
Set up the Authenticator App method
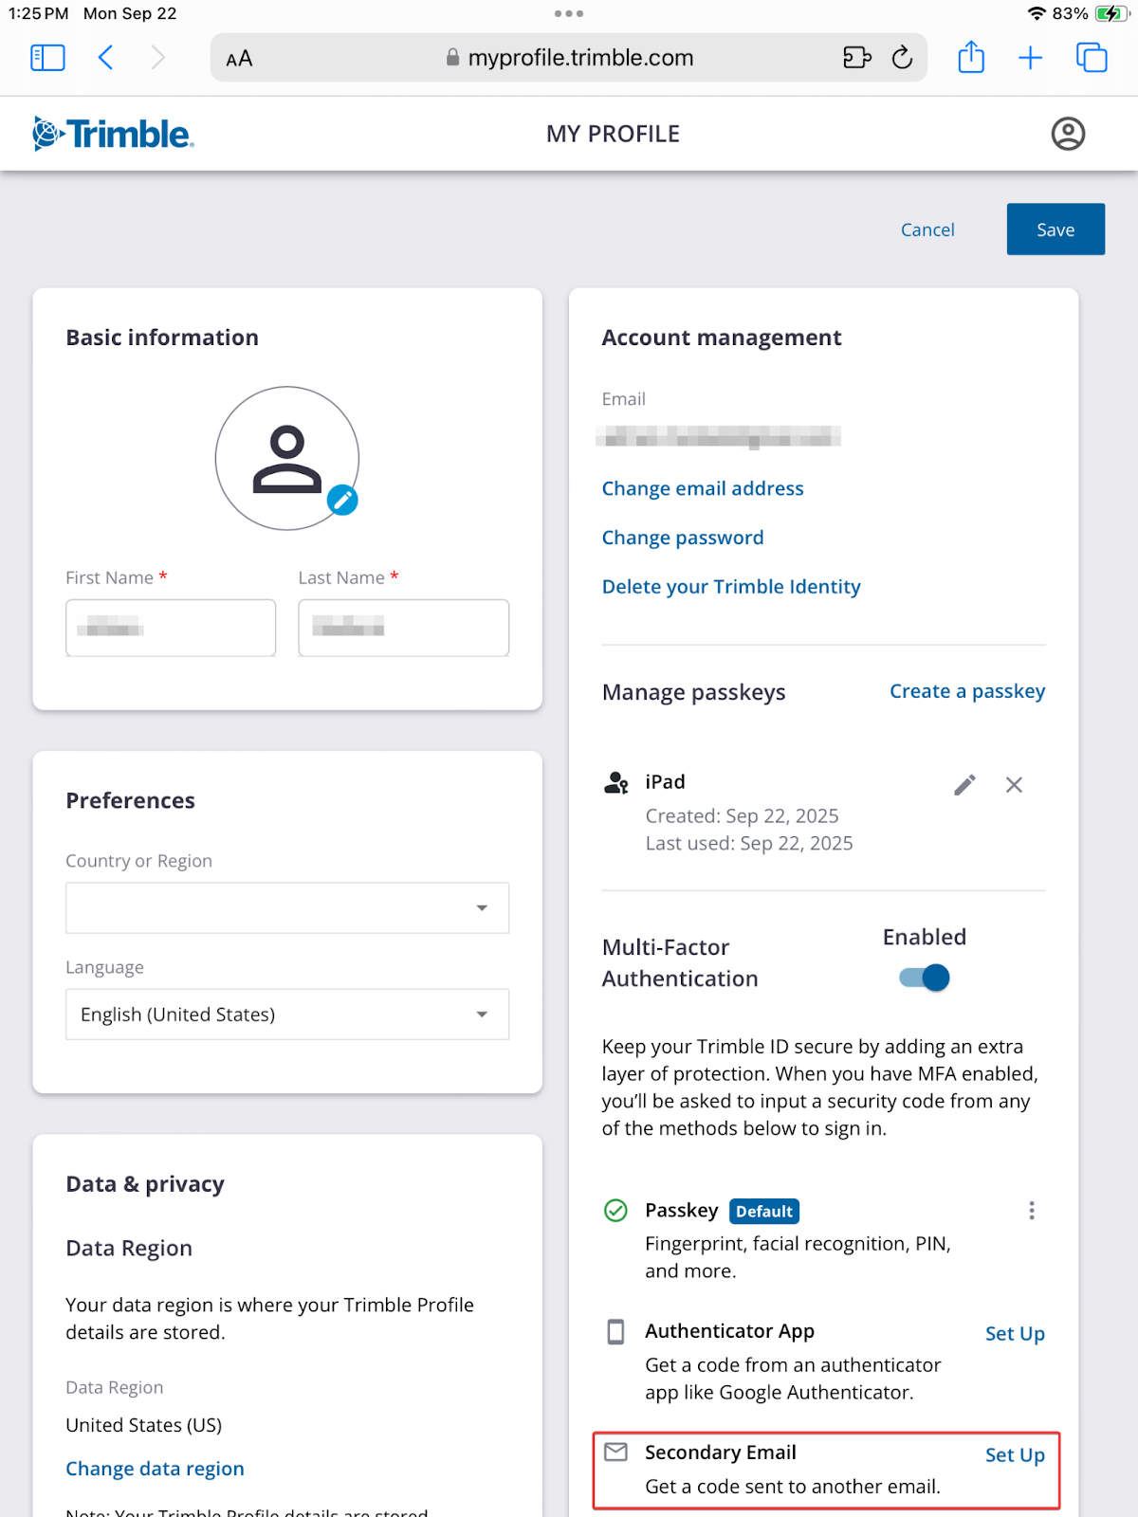coord(1015,1334)
